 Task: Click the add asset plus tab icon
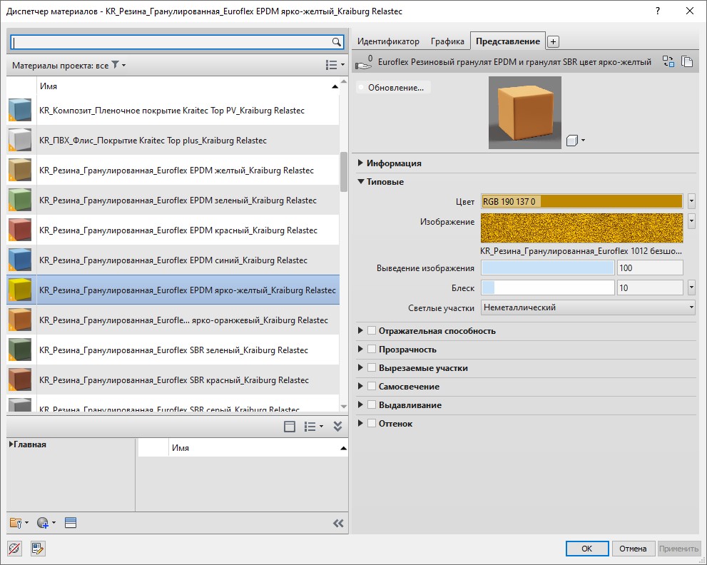(x=553, y=42)
